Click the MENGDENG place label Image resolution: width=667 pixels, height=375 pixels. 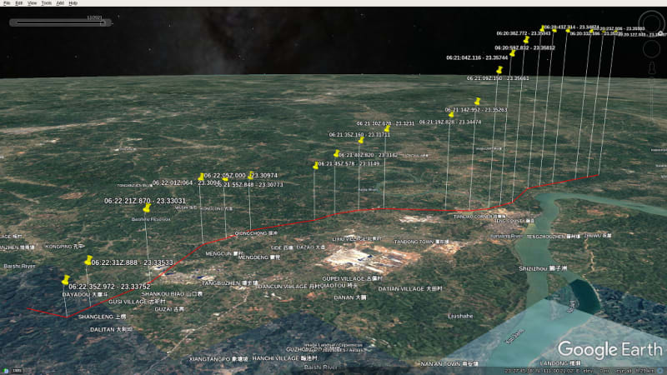coord(259,257)
